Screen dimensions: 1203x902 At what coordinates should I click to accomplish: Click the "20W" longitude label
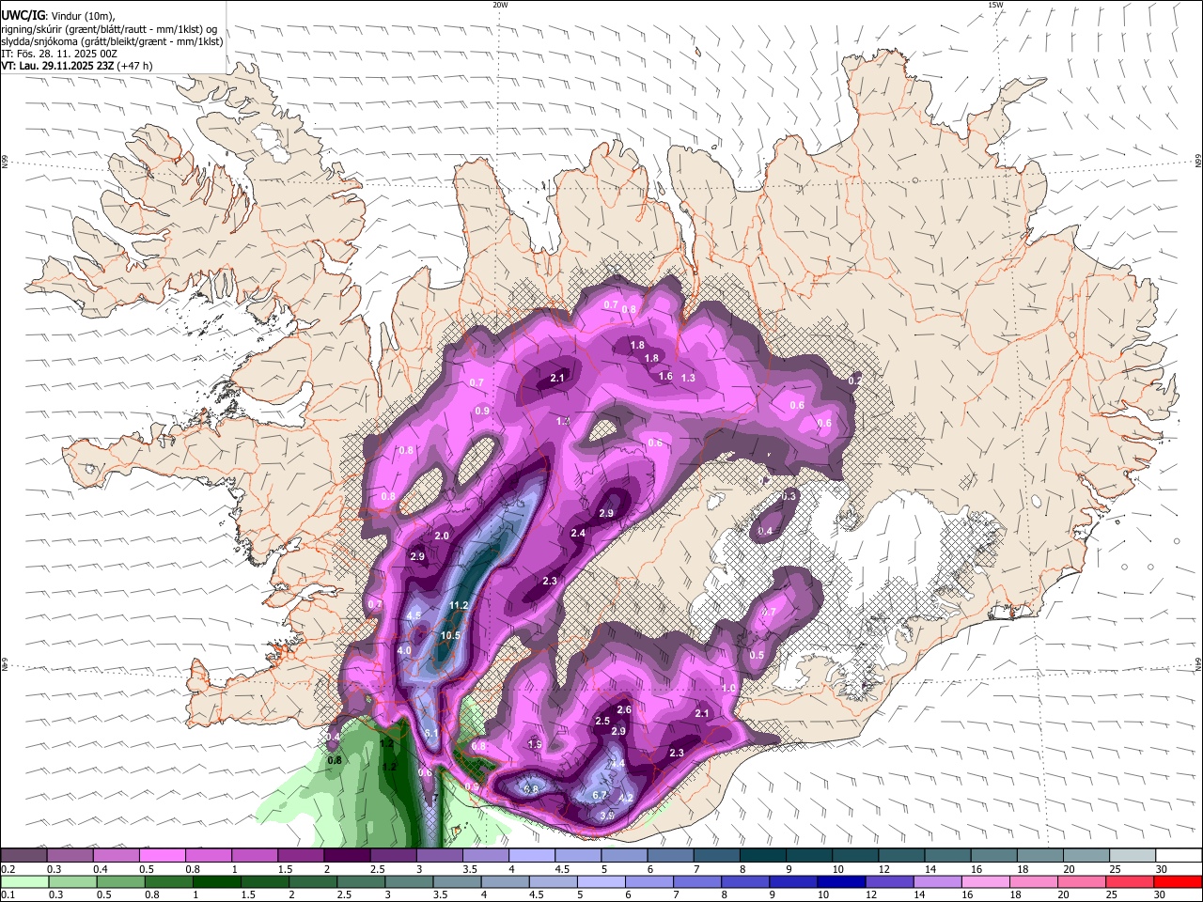(500, 5)
